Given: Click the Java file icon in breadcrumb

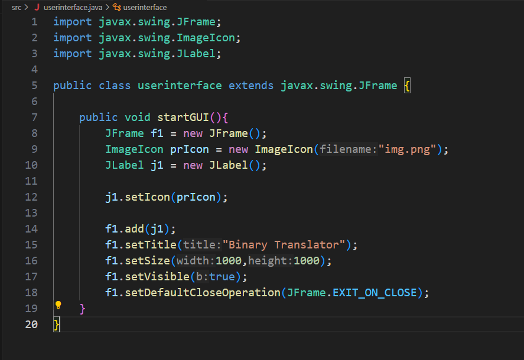Looking at the screenshot, I should click(x=37, y=8).
